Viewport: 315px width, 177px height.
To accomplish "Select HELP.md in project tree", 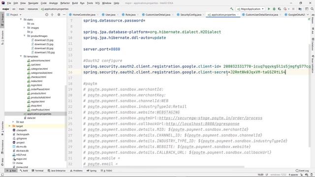I will (21, 155).
